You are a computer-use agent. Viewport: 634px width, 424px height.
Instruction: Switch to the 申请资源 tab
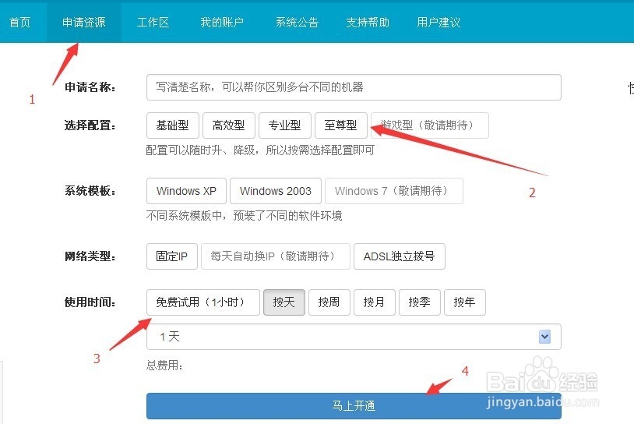pyautogui.click(x=83, y=23)
